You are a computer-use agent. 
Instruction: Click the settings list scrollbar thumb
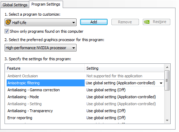167,80
